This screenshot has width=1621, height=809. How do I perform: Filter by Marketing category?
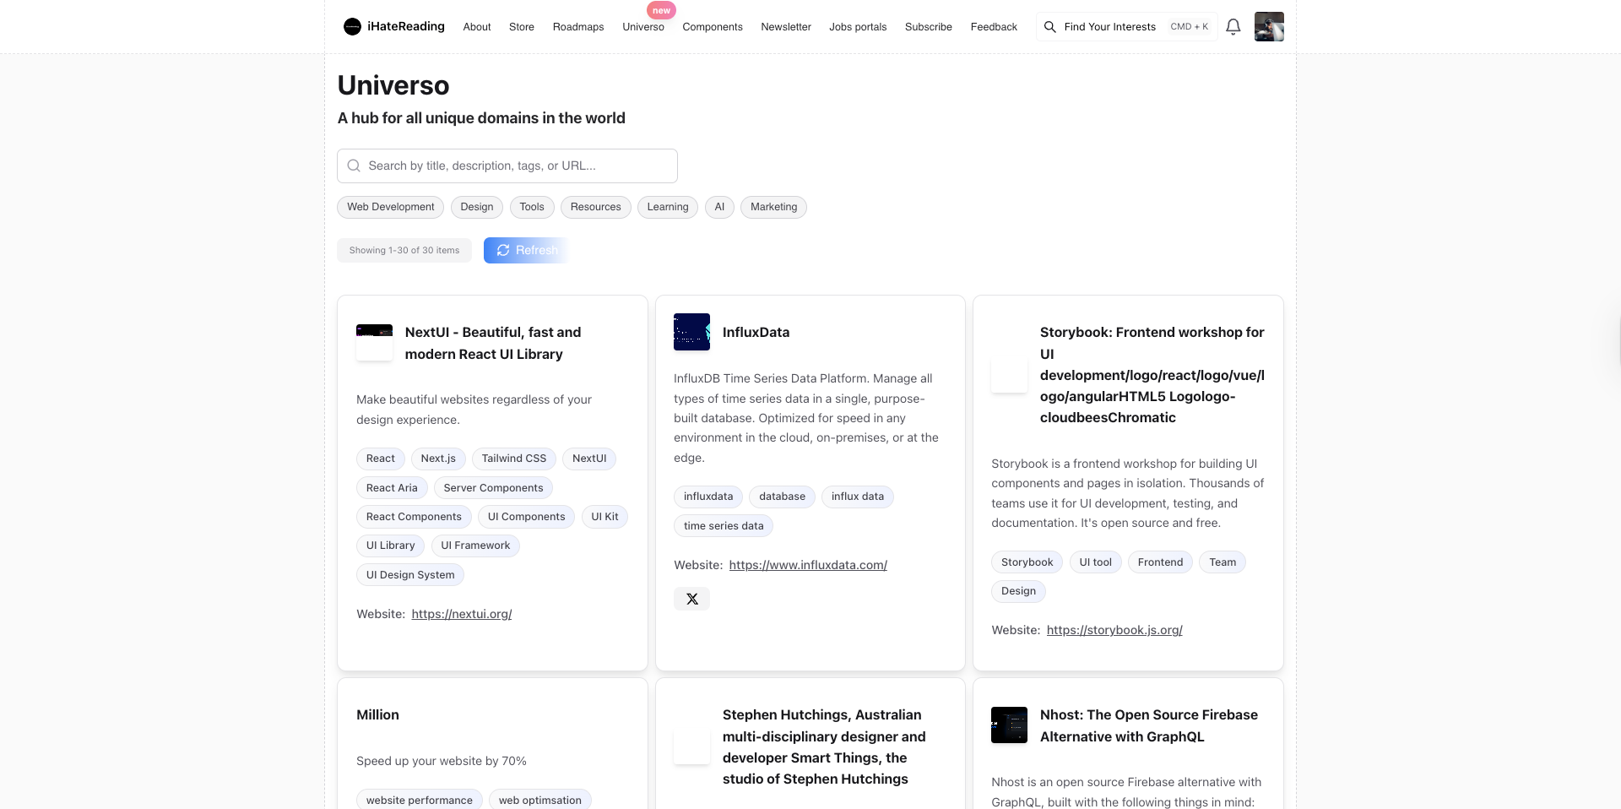(x=773, y=207)
